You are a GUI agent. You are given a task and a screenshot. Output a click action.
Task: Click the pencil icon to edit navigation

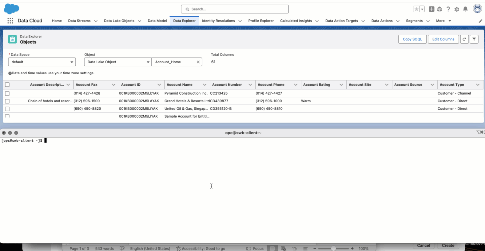pyautogui.click(x=481, y=21)
